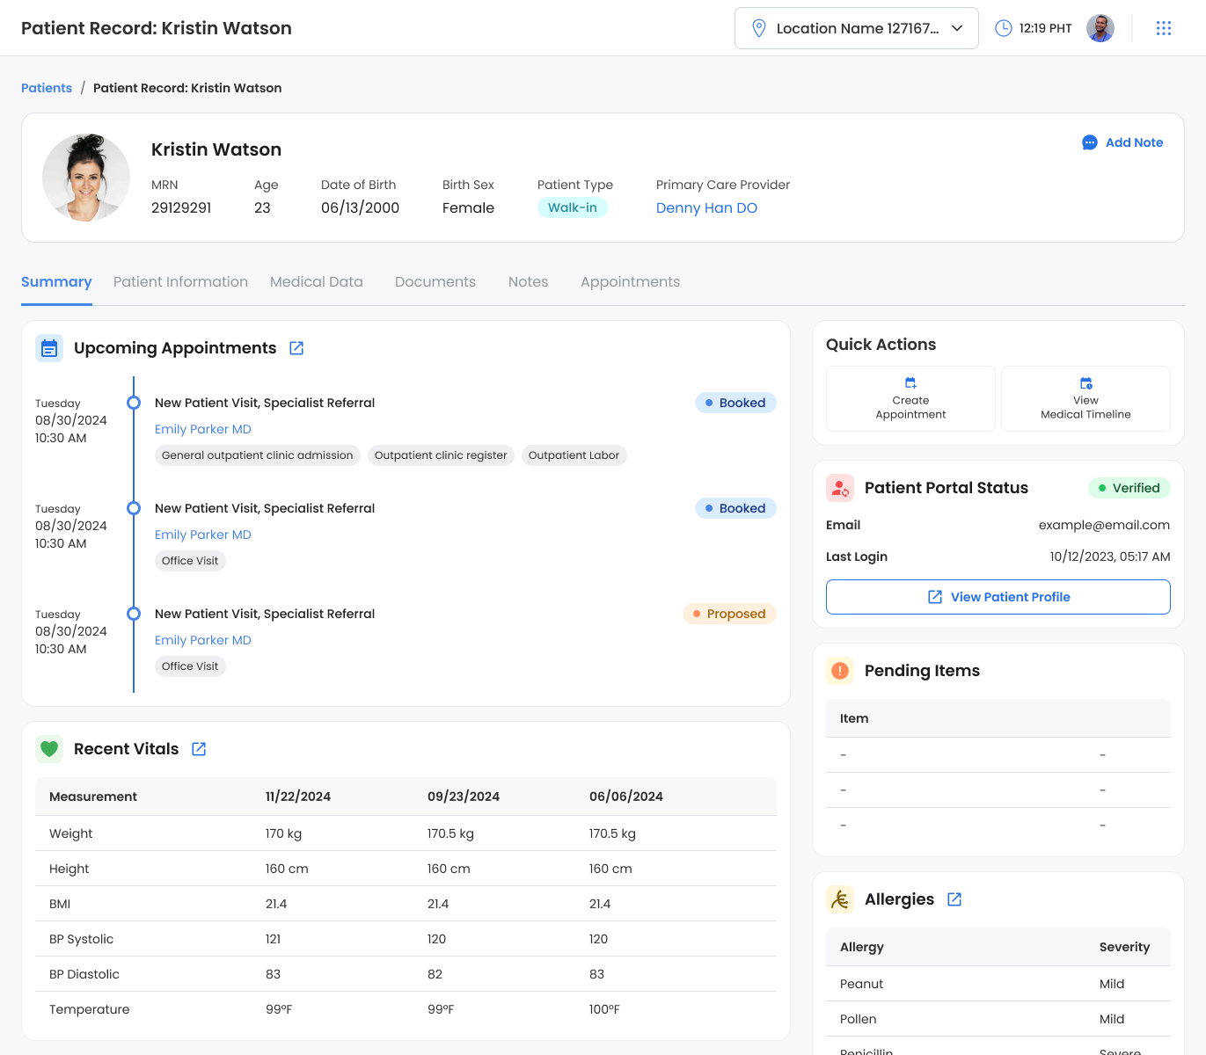Viewport: 1206px width, 1055px height.
Task: Open Denny Han DO provider link
Action: tap(706, 207)
